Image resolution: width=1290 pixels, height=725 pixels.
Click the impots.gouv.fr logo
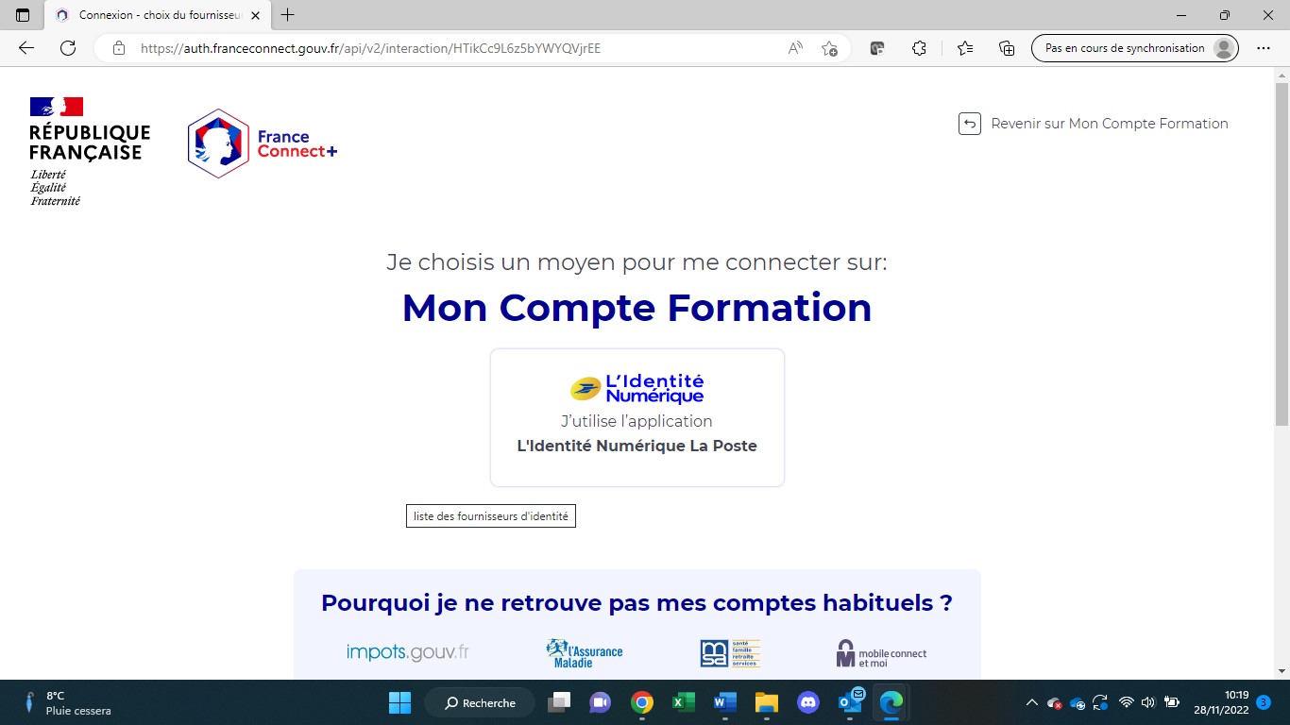[408, 652]
